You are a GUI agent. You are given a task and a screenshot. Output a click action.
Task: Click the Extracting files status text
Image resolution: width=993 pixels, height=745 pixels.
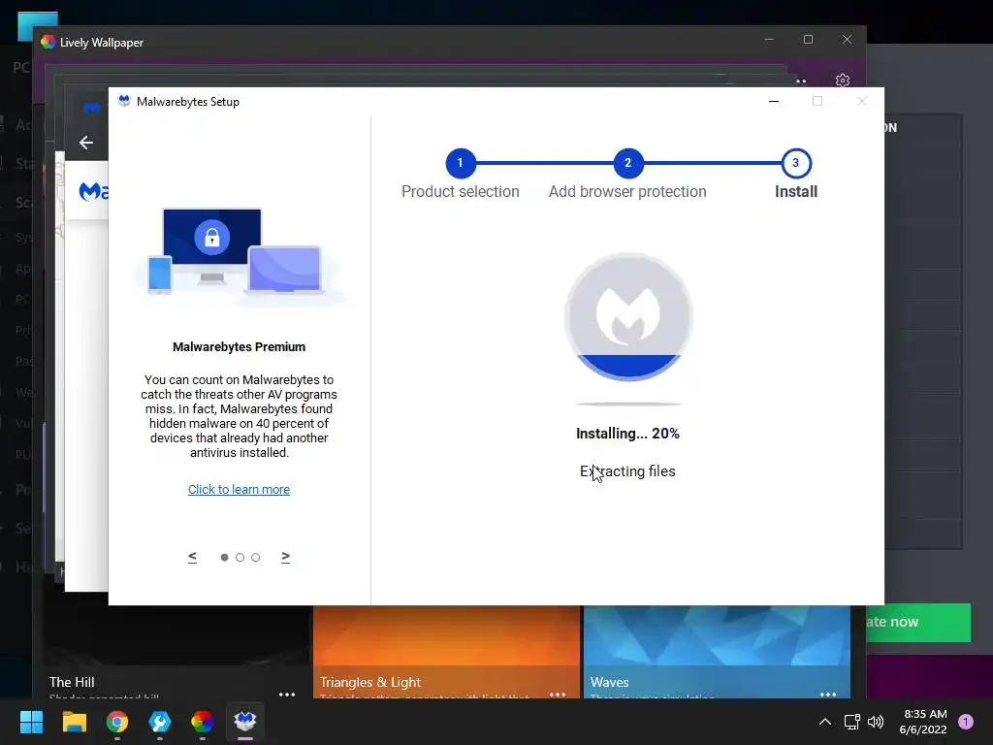(x=627, y=471)
